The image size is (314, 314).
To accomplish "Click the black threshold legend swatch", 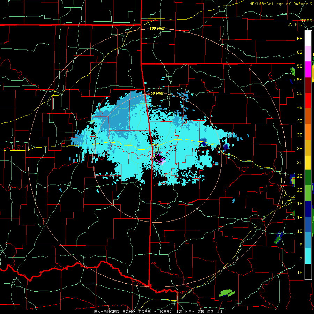I will point(308,271).
